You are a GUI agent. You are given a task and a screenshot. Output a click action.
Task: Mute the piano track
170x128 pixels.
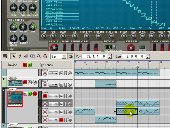pos(25,94)
